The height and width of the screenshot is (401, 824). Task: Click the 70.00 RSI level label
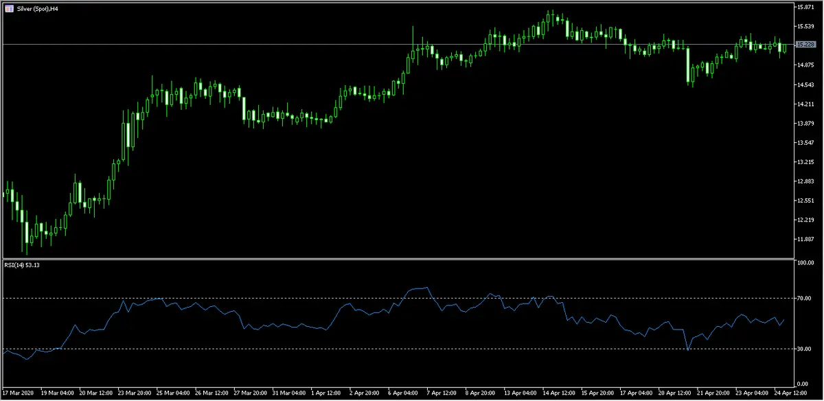[803, 299]
